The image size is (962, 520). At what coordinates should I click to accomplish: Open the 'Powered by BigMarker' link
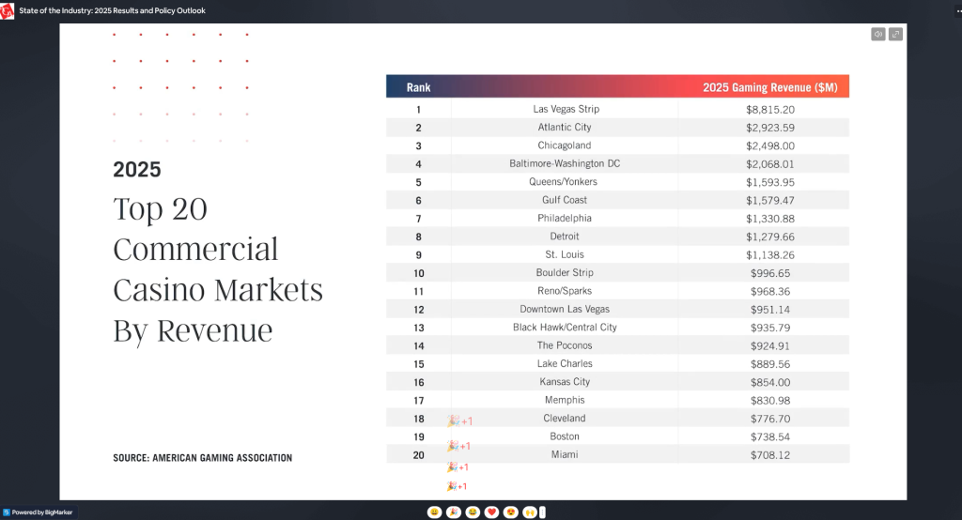pos(42,512)
